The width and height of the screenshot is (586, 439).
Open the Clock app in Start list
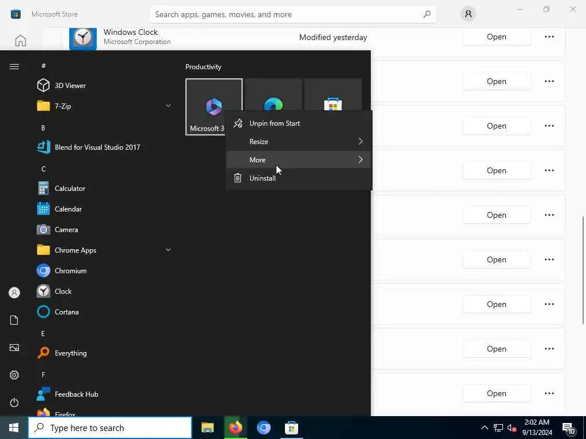point(104,291)
